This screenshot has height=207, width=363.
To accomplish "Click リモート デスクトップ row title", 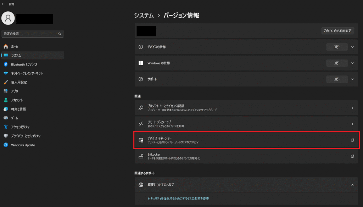I will coord(159,122).
